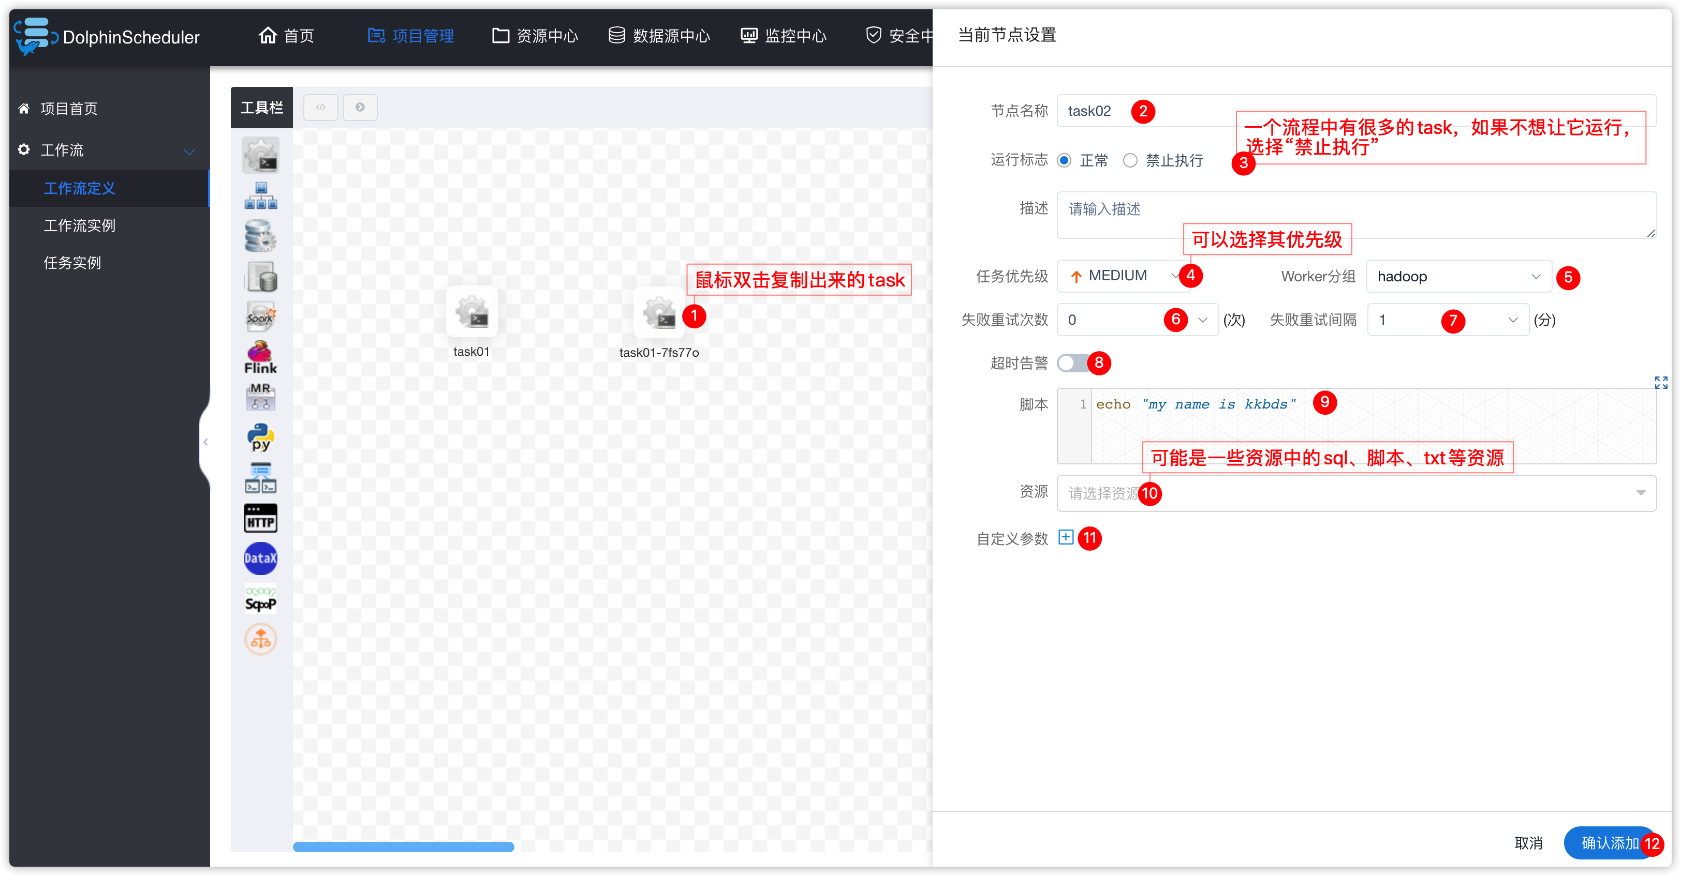Click the task01-7fs77o node on canvas

click(659, 312)
